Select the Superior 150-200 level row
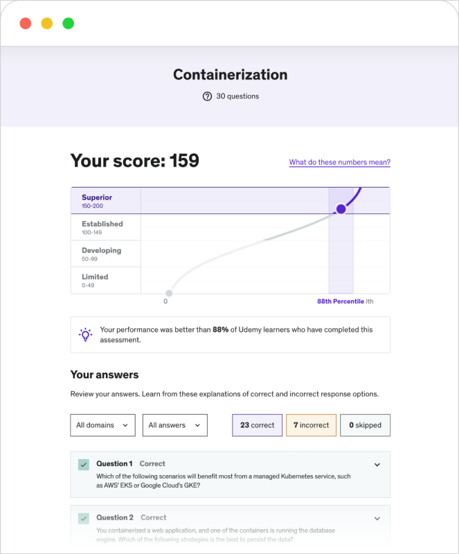This screenshot has height=554, width=459. 106,201
